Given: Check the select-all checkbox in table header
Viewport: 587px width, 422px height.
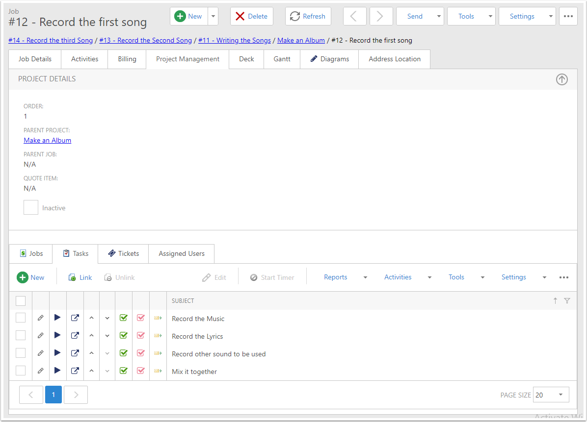Looking at the screenshot, I should pyautogui.click(x=21, y=301).
